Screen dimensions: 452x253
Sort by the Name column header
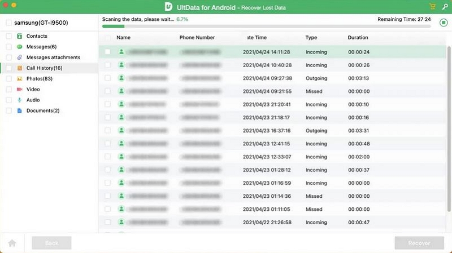pos(123,38)
